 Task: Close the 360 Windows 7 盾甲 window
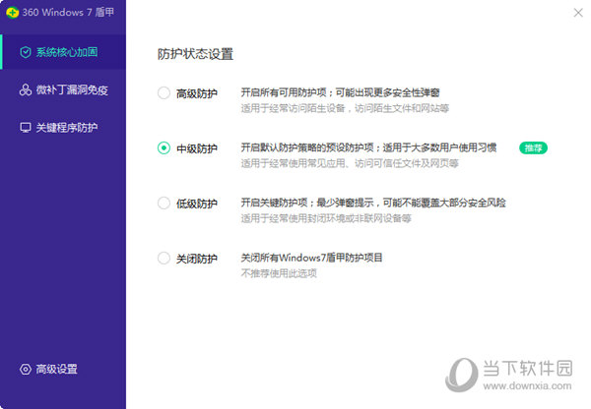[578, 13]
